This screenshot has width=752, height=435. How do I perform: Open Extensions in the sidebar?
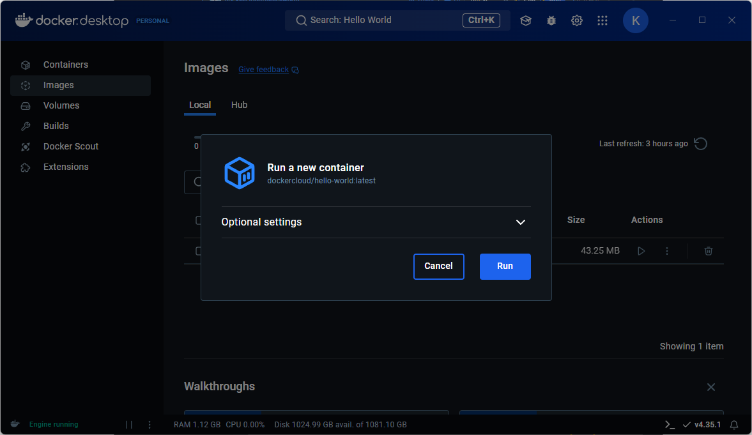(81, 167)
